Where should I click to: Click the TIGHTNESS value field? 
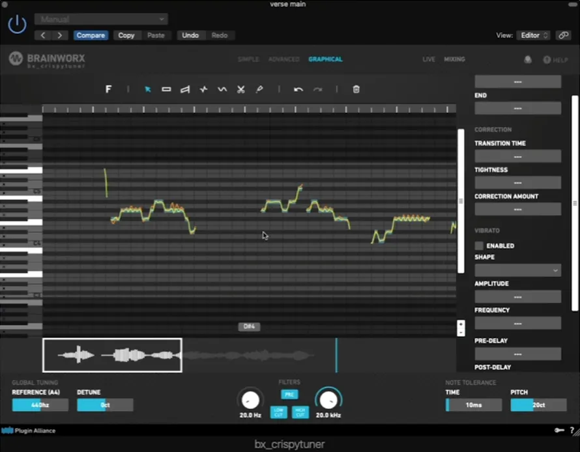click(x=517, y=182)
